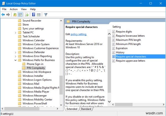Select Windows Color System folder
The width and height of the screenshot is (166, 116).
point(36,44)
